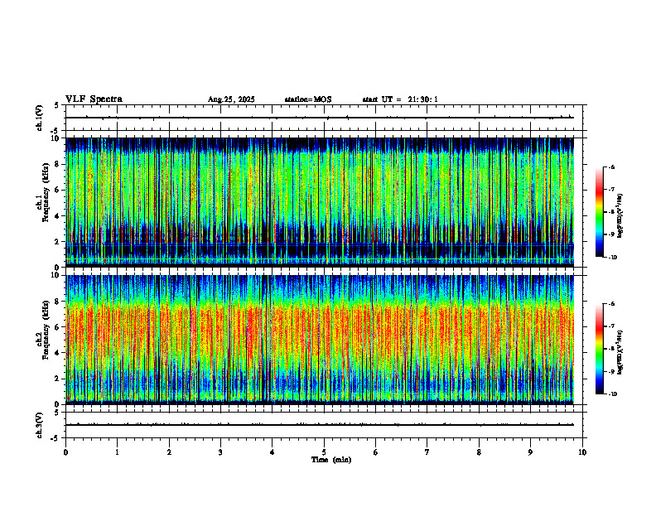Click the "2" kHz tick of ch.2 spectrogram
Image resolution: width=656 pixels, height=507 pixels.
57,379
